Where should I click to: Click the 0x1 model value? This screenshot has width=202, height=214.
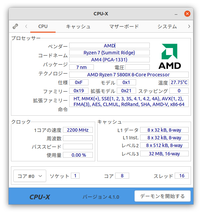[x=126, y=82]
